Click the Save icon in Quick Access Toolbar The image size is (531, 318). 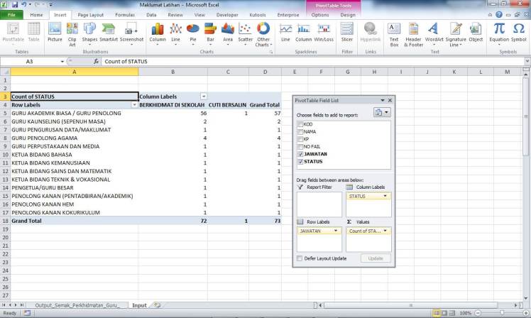15,5
